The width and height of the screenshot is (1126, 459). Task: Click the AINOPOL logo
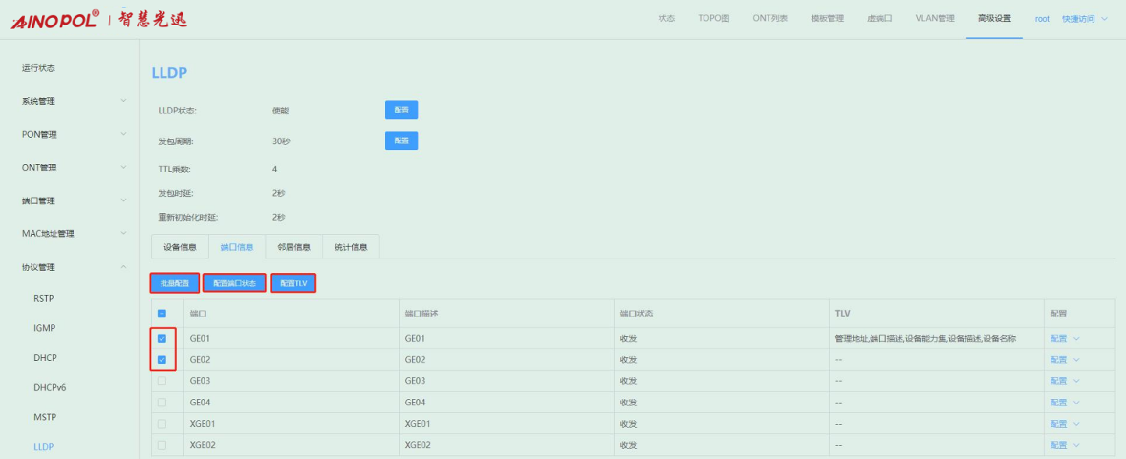[55, 19]
